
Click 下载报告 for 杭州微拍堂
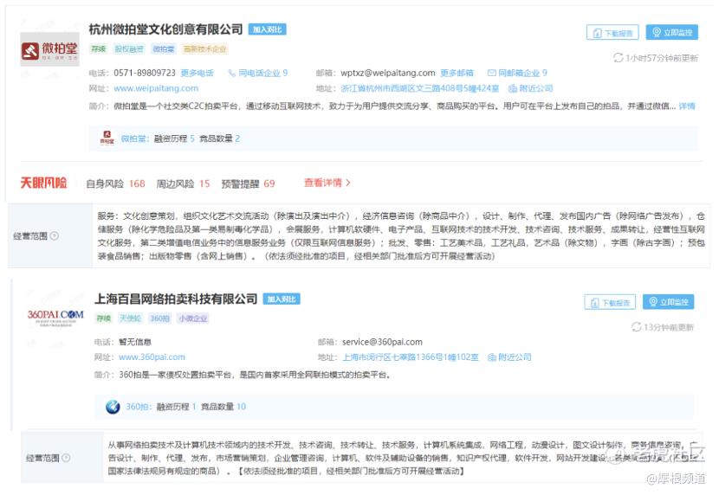point(612,33)
